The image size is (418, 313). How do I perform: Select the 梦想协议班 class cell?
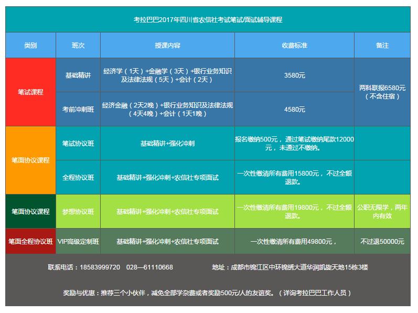(x=78, y=211)
